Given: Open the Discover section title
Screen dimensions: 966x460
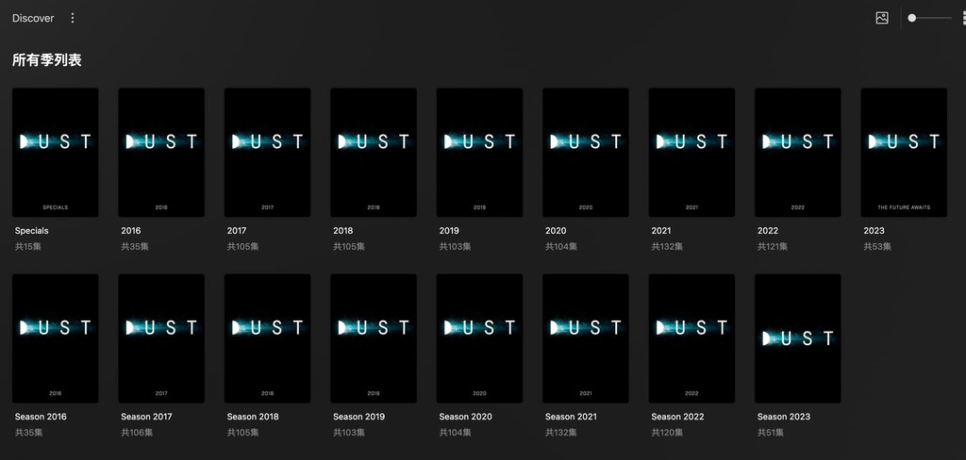Looking at the screenshot, I should (33, 18).
